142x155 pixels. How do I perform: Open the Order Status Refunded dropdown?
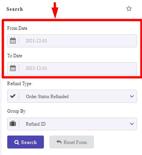click(72, 96)
